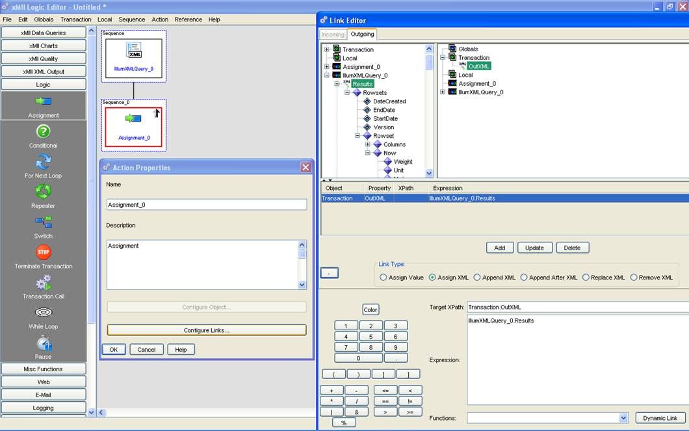Pick the Pause action icon
The image size is (689, 431).
(x=44, y=343)
